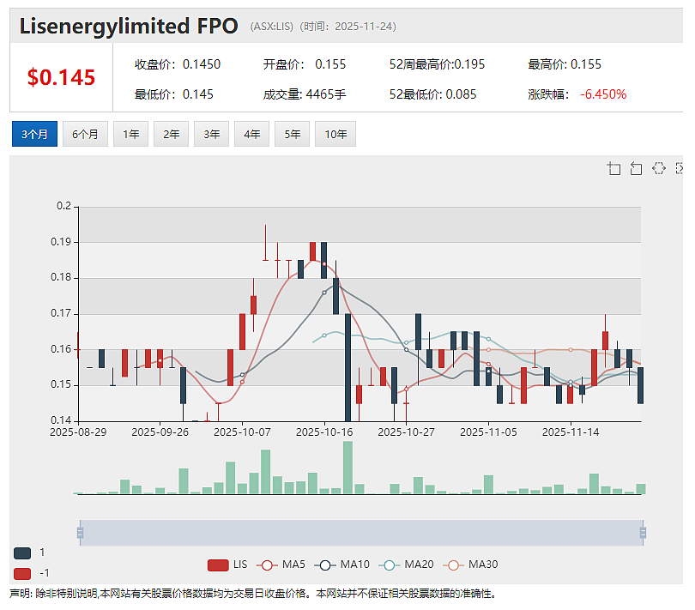The height and width of the screenshot is (610, 695).
Task: Select the dashed hexagon brush selection icon
Action: [659, 168]
